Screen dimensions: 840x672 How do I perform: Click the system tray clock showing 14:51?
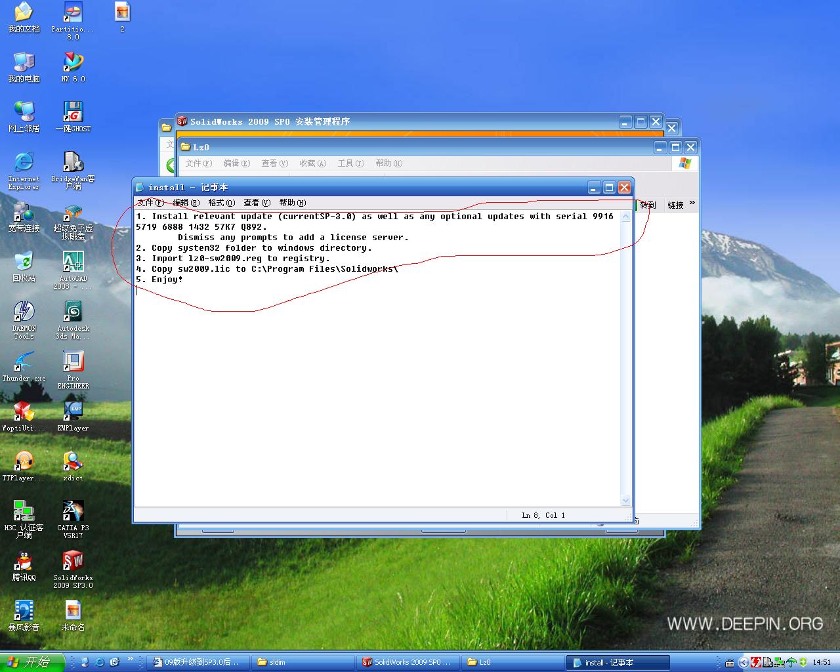tap(822, 663)
